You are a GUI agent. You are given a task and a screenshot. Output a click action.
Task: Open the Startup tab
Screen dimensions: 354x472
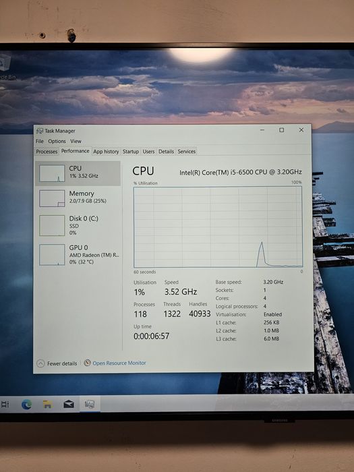(x=131, y=152)
